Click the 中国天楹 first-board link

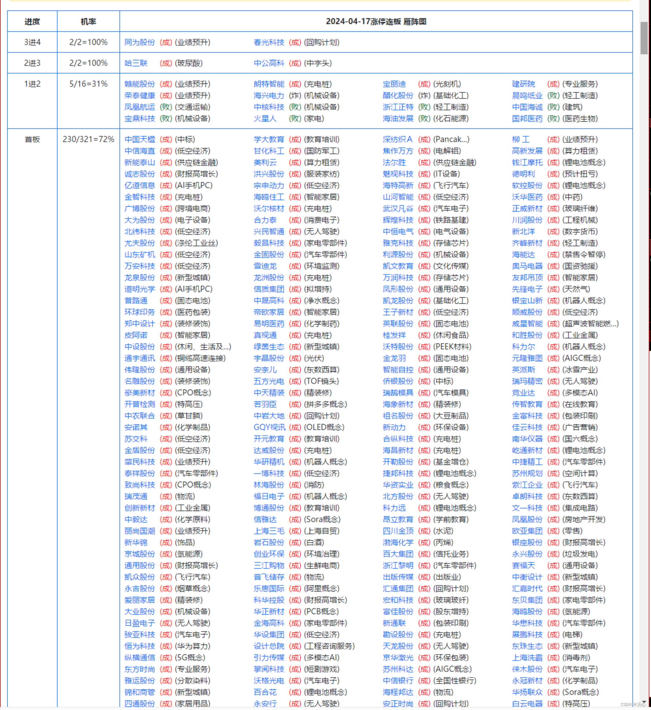140,139
